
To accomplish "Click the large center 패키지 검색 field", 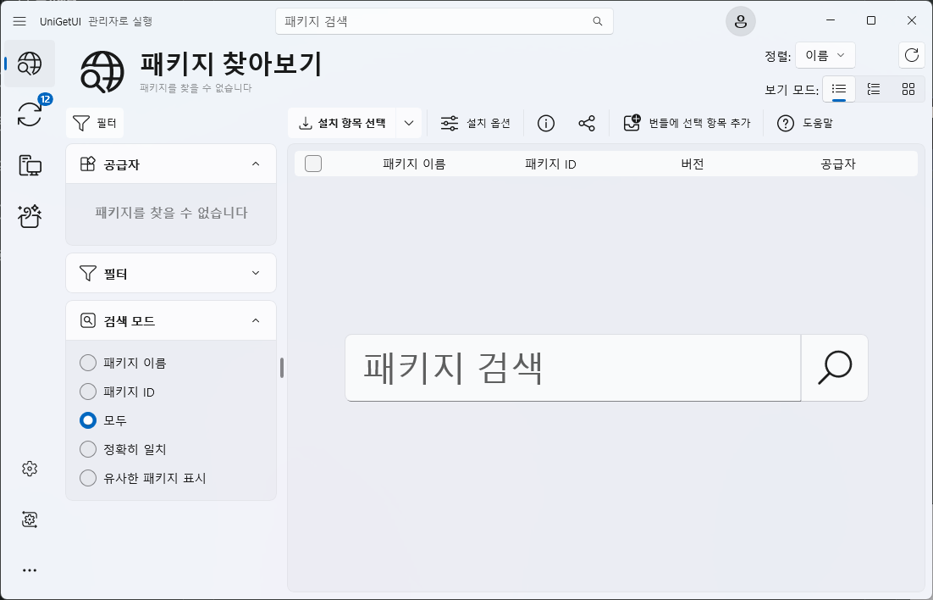I will click(x=573, y=368).
